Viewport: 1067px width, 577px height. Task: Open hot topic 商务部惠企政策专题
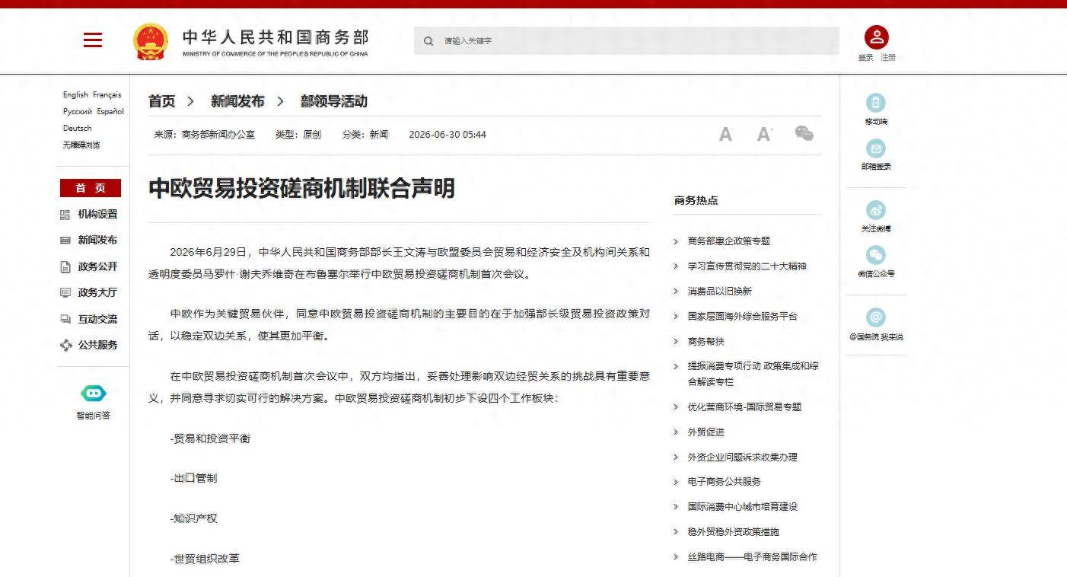click(729, 241)
